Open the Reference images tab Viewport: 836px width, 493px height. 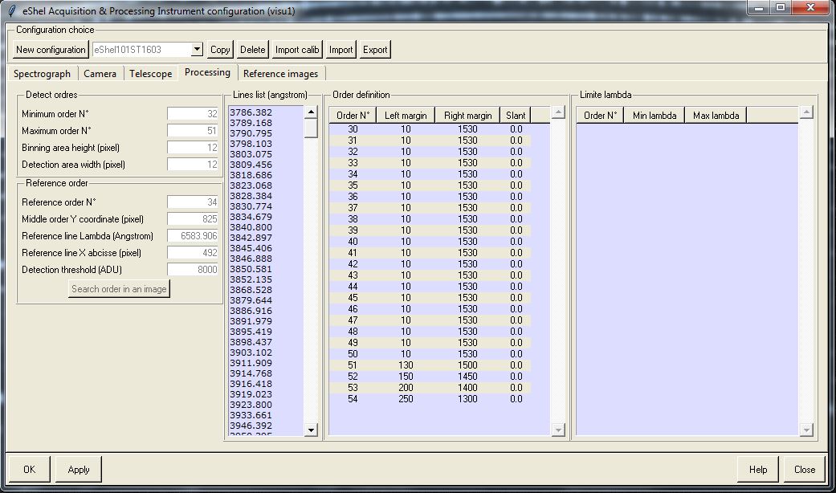tap(280, 72)
